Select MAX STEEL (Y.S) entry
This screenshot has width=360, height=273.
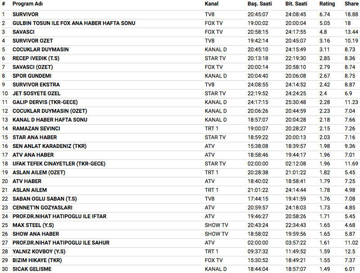point(34,225)
